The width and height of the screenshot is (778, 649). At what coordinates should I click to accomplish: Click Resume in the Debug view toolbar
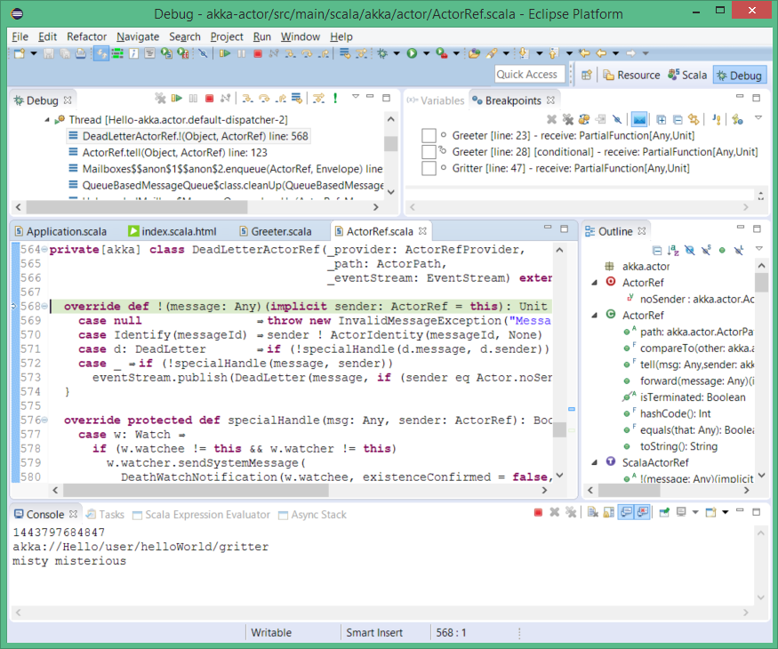[x=177, y=99]
